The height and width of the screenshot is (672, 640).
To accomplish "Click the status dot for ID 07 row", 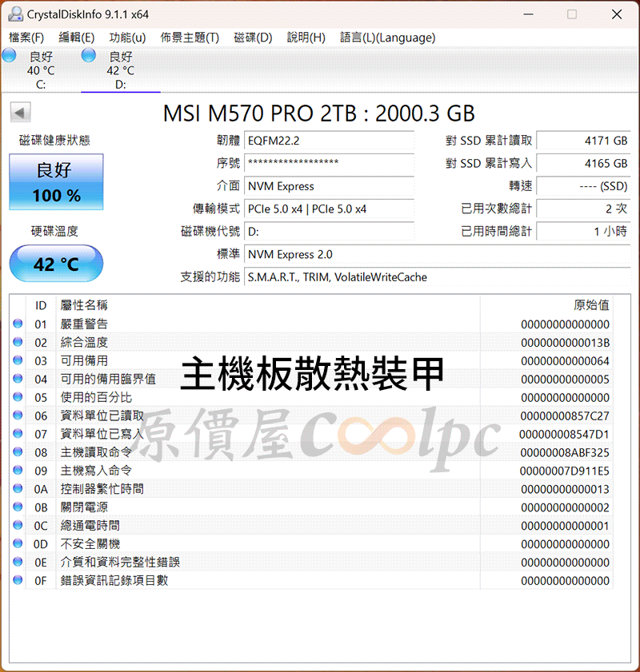I will [x=18, y=434].
